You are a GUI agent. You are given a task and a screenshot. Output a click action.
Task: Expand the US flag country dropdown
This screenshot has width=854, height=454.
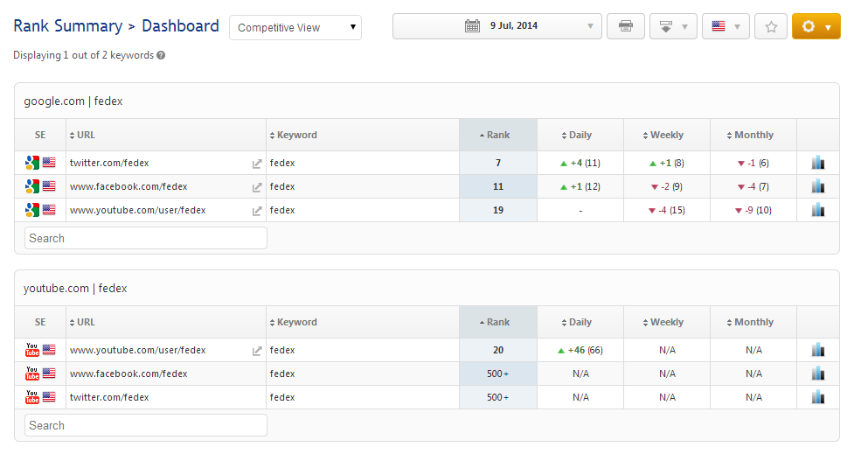(726, 26)
